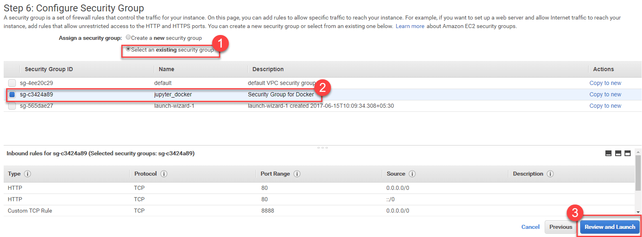Click the inbound rules Description info icon
642x237 pixels.
tap(550, 174)
